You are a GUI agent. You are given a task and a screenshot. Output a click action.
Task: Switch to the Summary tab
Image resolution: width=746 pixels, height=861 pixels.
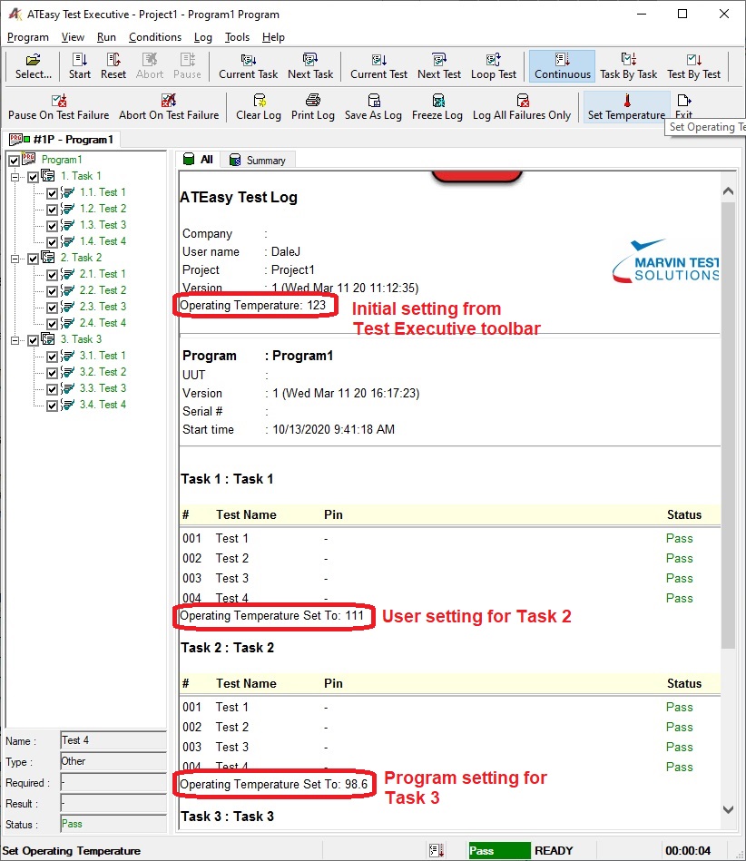point(259,158)
